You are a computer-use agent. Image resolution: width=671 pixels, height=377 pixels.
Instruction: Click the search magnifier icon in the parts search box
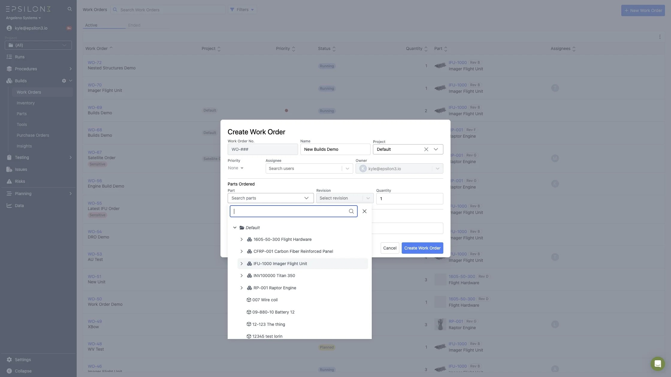tap(351, 211)
